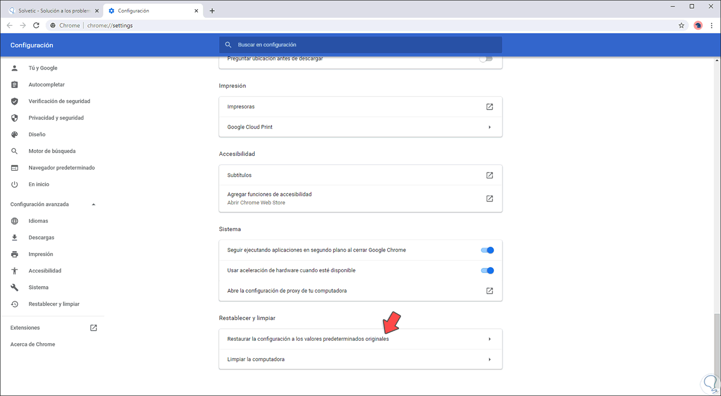
Task: Open En inicio settings
Action: 39,184
